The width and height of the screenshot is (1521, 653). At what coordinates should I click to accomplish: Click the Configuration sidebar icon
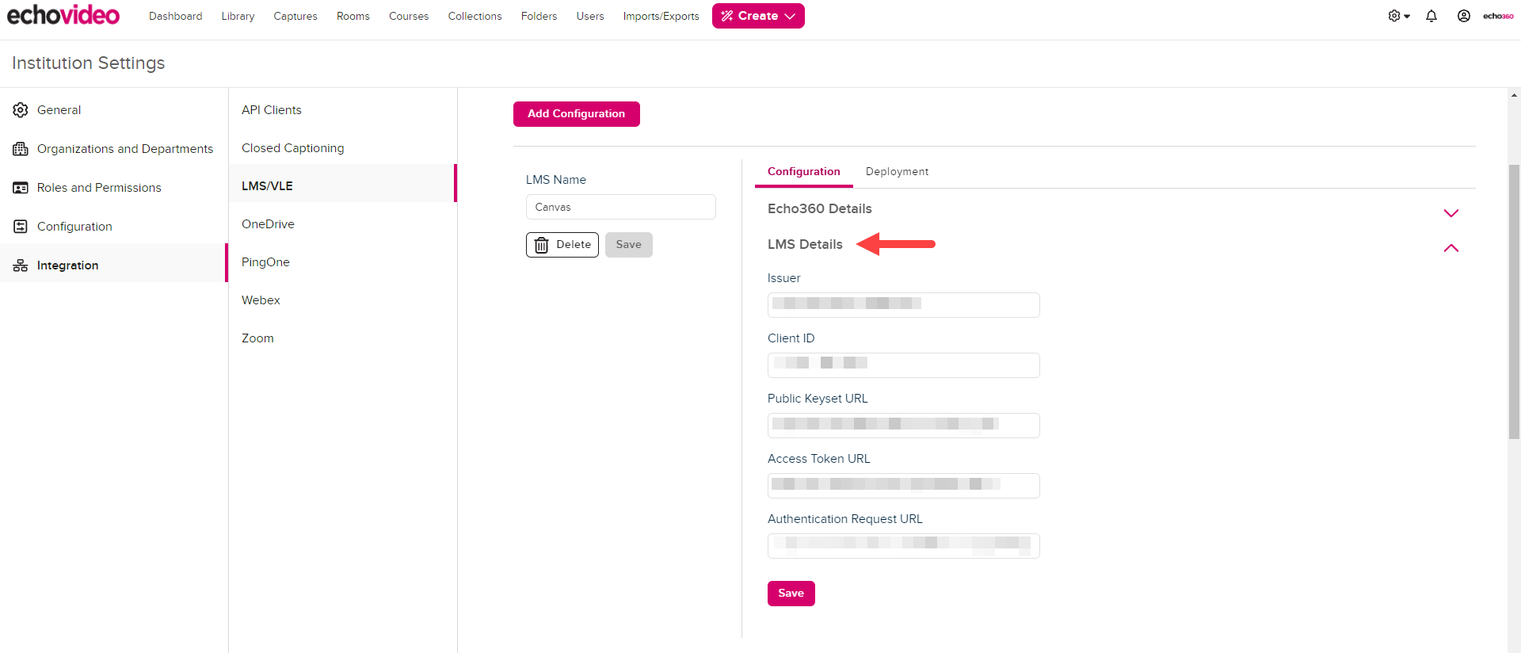[x=21, y=227]
